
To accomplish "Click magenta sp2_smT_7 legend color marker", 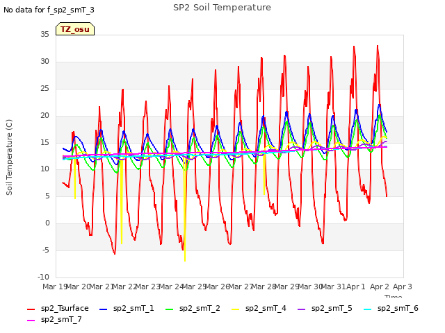I will click(x=31, y=321).
